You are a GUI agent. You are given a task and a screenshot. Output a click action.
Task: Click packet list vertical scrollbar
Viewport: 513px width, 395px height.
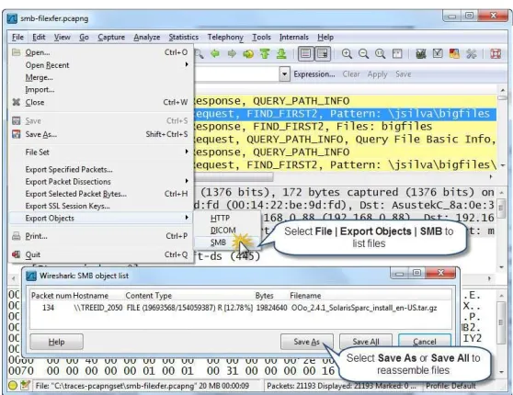[x=502, y=127]
